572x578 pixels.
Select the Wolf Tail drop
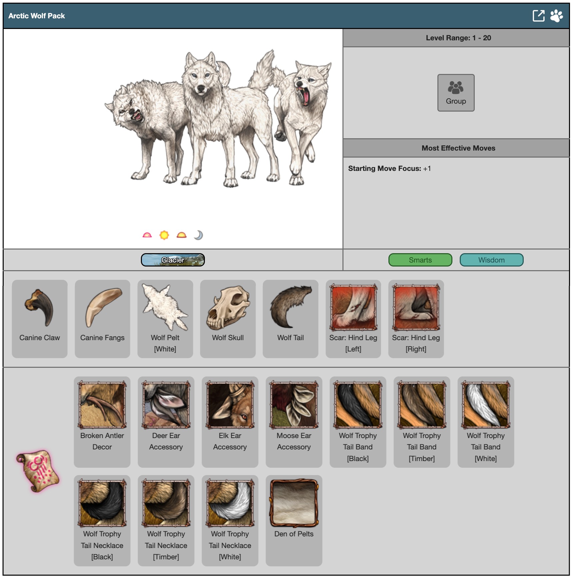290,318
